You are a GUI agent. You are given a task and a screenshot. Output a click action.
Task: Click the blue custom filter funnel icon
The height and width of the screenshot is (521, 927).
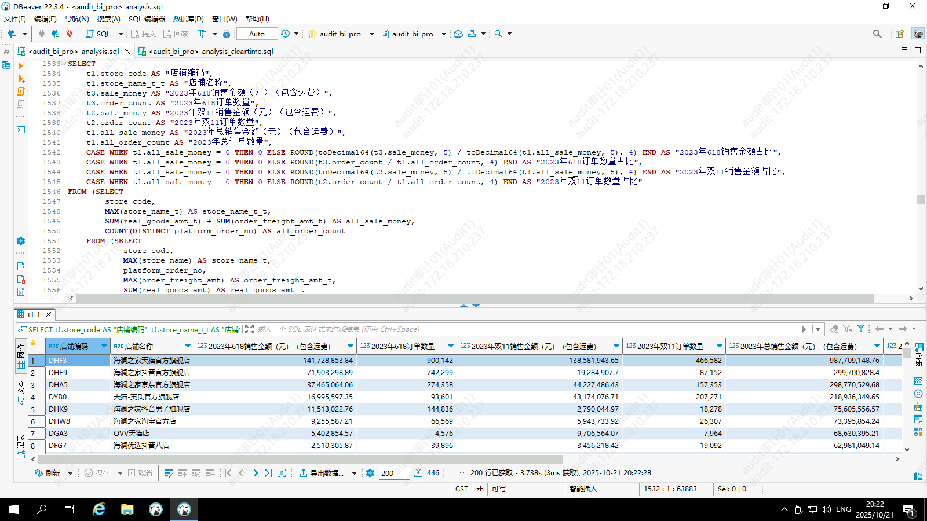(x=861, y=329)
